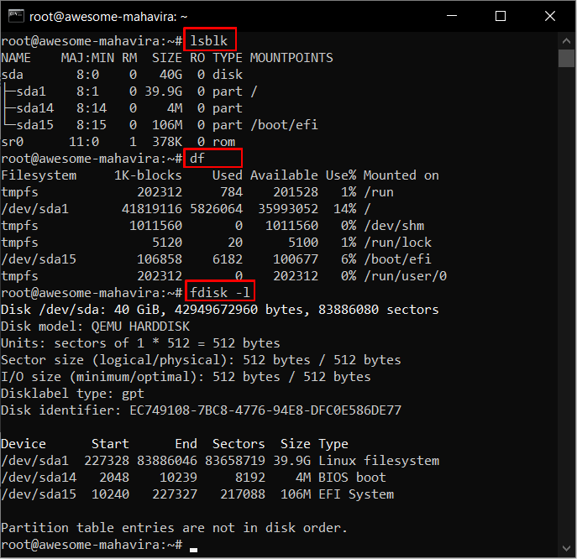
Task: Click the '83658719' sectors value
Action: [235, 461]
